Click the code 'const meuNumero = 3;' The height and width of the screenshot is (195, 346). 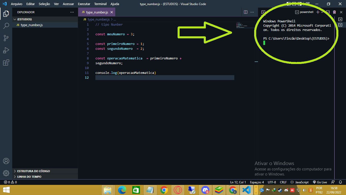[115, 34]
